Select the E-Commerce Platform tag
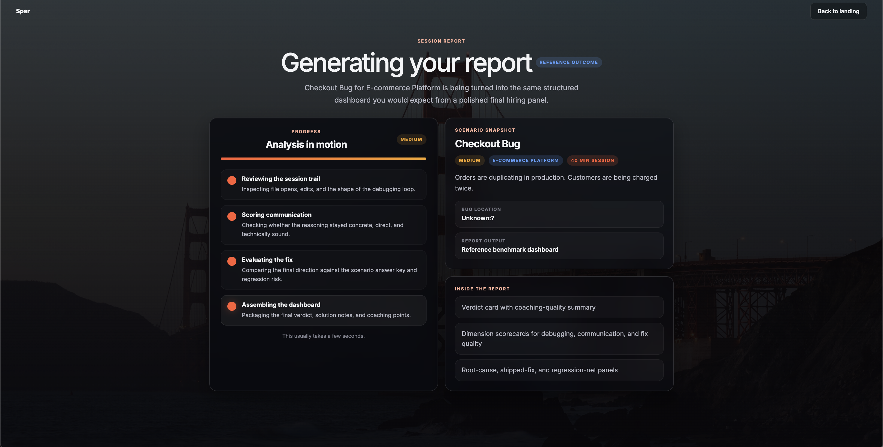This screenshot has height=447, width=883. [x=525, y=160]
